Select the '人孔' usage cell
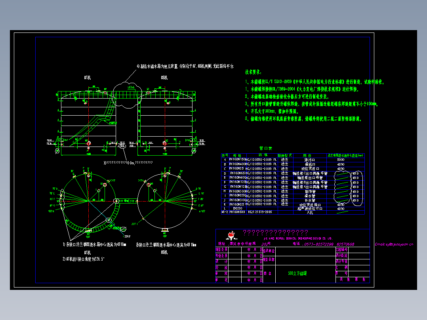 310,212
